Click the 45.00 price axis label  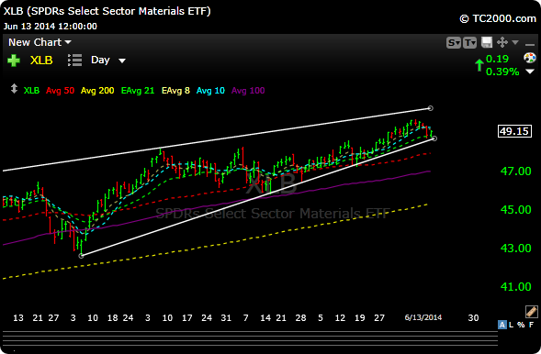tap(516, 210)
